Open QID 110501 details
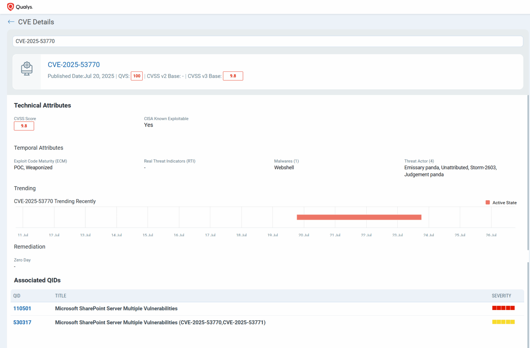The image size is (530, 348). point(22,308)
